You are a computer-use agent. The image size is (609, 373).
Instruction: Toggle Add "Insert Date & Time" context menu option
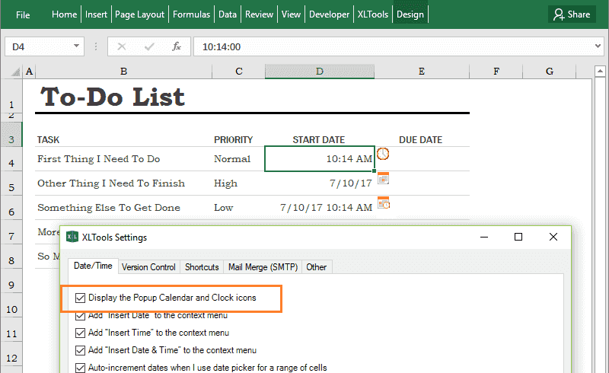coord(80,350)
